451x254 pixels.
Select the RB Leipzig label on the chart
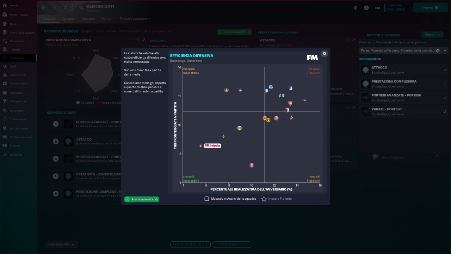212,146
